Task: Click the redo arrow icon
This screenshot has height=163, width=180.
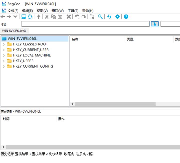Action: [83, 17]
